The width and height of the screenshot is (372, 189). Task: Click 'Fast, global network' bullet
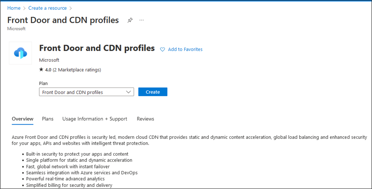(x=68, y=167)
